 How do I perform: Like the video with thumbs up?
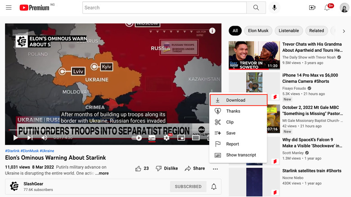pos(142,168)
